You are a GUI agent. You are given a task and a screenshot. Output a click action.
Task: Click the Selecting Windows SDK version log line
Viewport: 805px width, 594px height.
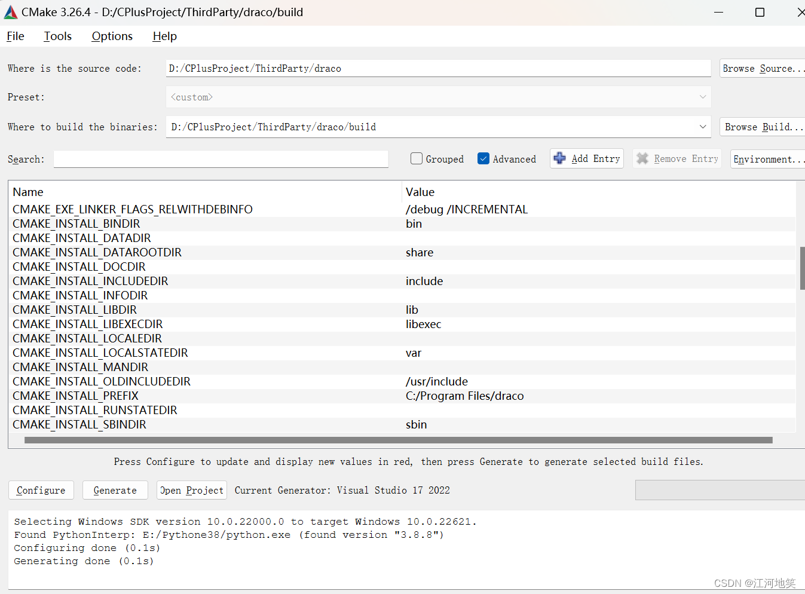(245, 522)
